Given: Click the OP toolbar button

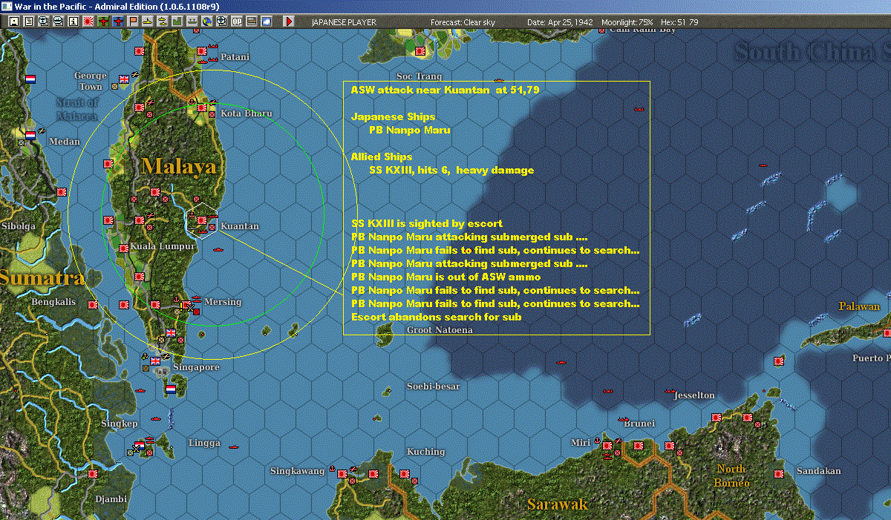Looking at the screenshot, I should (x=236, y=22).
